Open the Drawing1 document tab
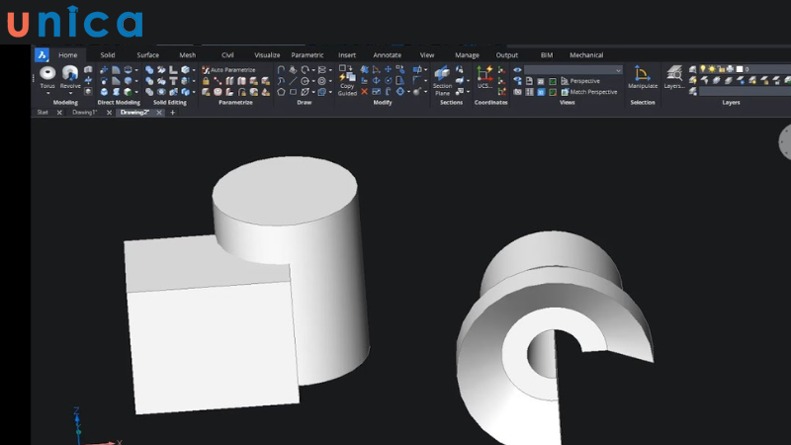This screenshot has height=445, width=791. [84, 113]
